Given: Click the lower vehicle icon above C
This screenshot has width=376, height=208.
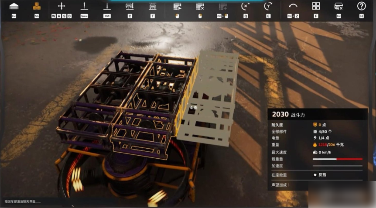Looking at the screenshot, I should tap(130, 6).
